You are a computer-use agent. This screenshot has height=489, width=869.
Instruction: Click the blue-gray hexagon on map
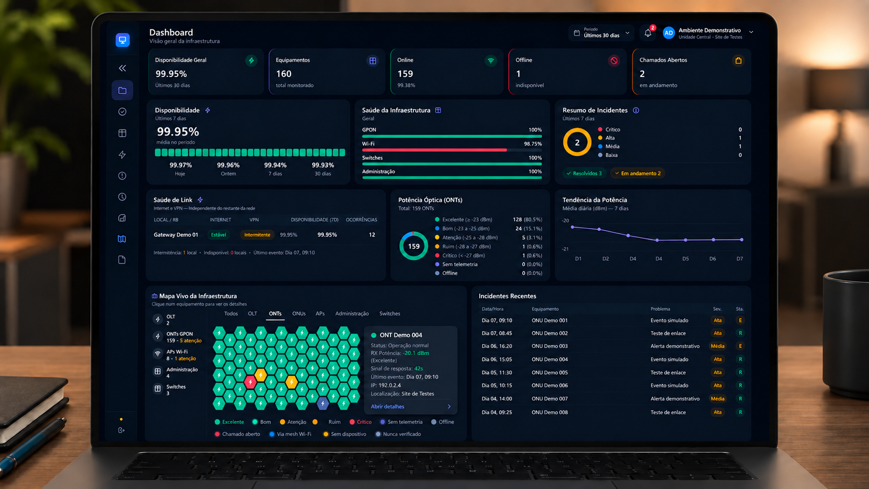pos(323,403)
